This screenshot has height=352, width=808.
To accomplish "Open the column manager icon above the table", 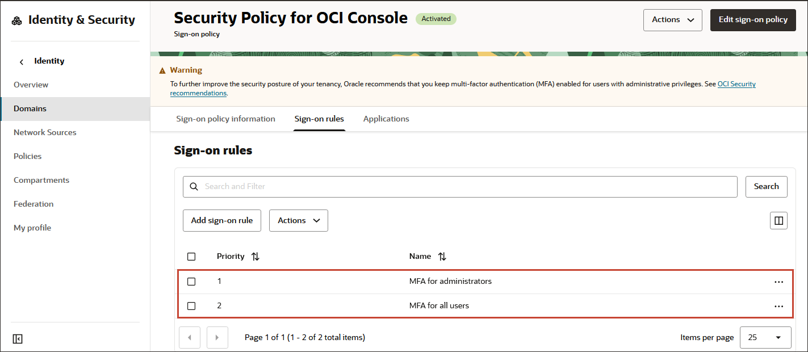I will 778,220.
